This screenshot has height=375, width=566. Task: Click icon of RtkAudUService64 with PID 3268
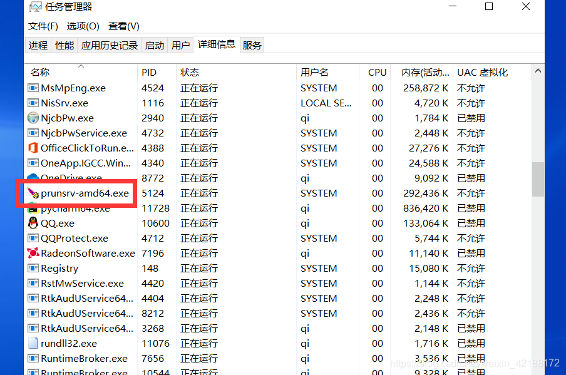tap(33, 329)
